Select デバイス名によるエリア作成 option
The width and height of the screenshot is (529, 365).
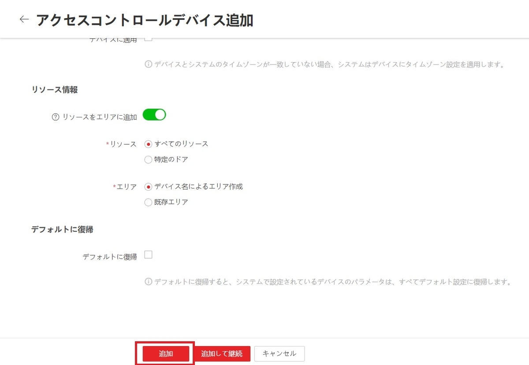coord(148,186)
